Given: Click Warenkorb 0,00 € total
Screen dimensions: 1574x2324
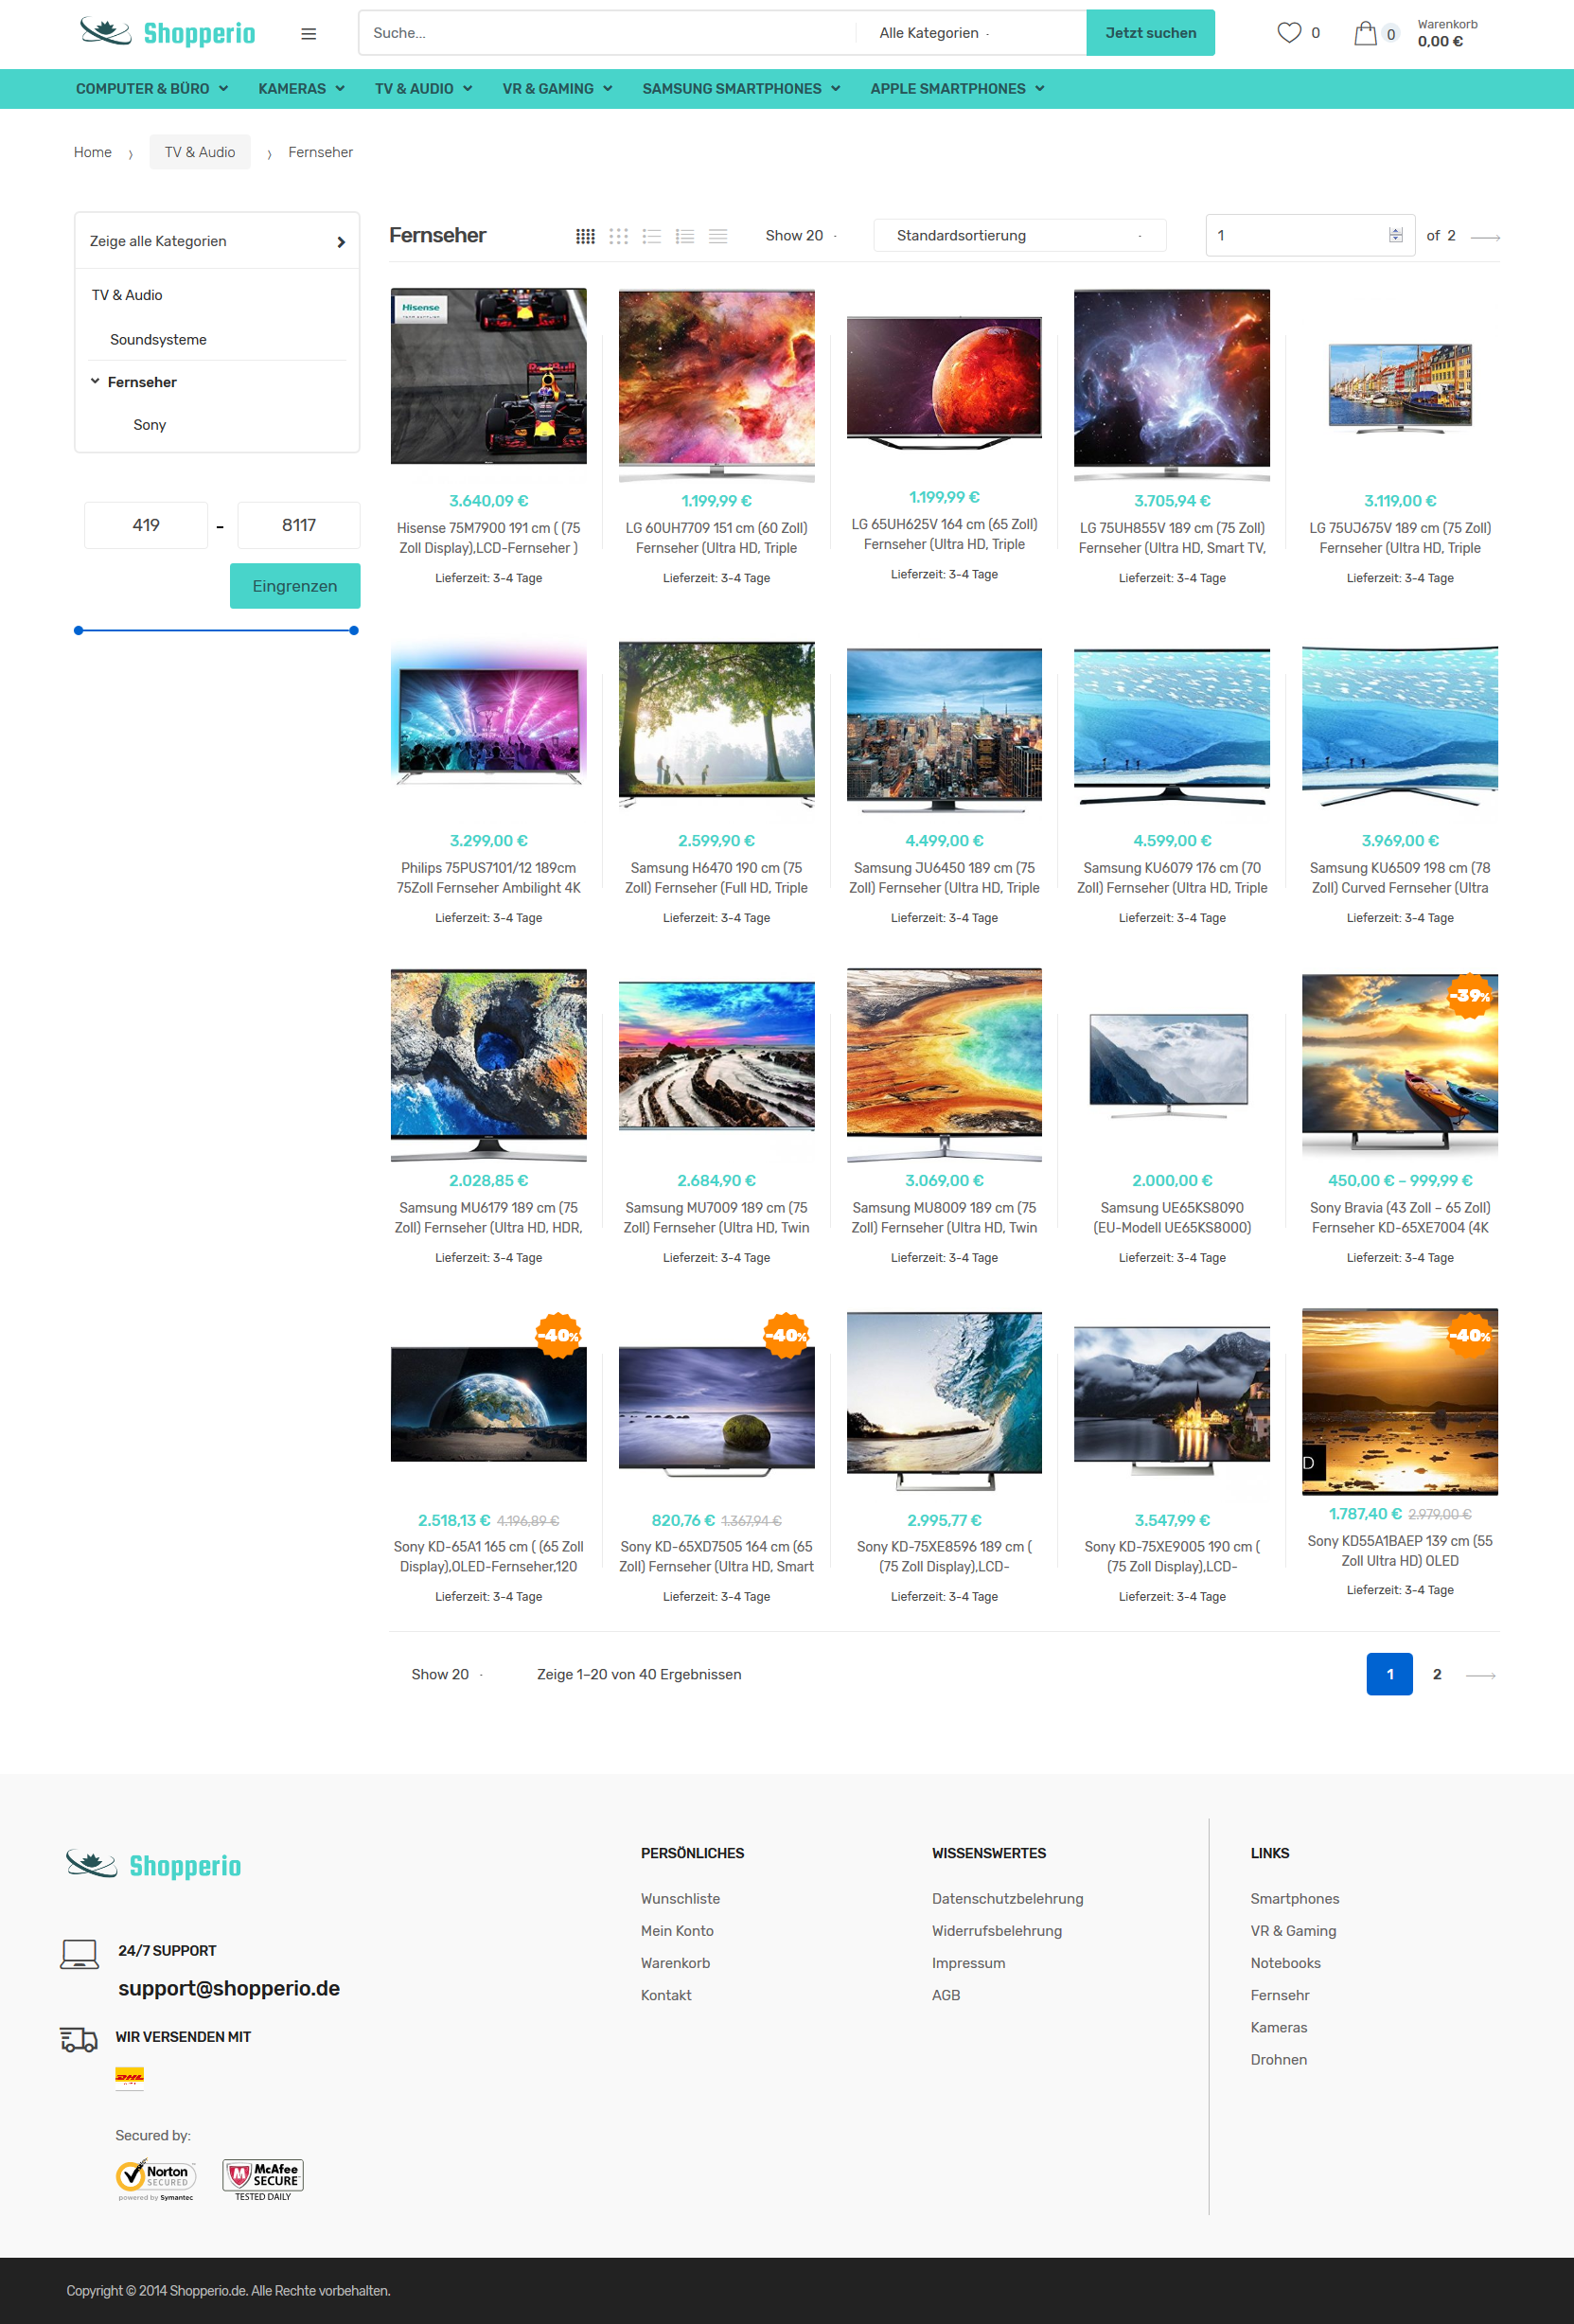Looking at the screenshot, I should pyautogui.click(x=1447, y=33).
